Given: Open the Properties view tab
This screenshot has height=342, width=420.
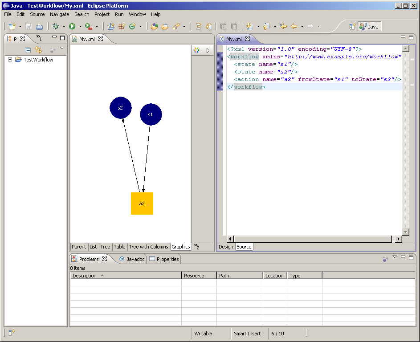Looking at the screenshot, I should click(164, 259).
